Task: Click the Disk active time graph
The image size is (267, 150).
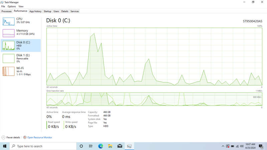Action: coord(154,56)
